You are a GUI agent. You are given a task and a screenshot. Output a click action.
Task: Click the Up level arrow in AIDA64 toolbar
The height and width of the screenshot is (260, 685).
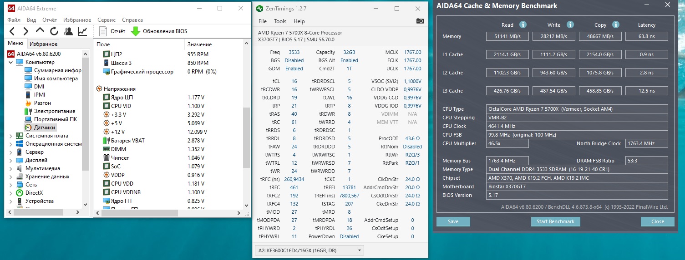pyautogui.click(x=40, y=31)
